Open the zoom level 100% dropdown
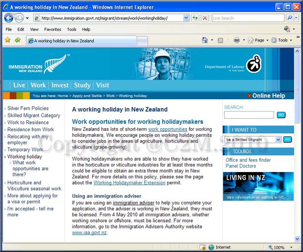The image size is (303, 252). click(x=290, y=247)
